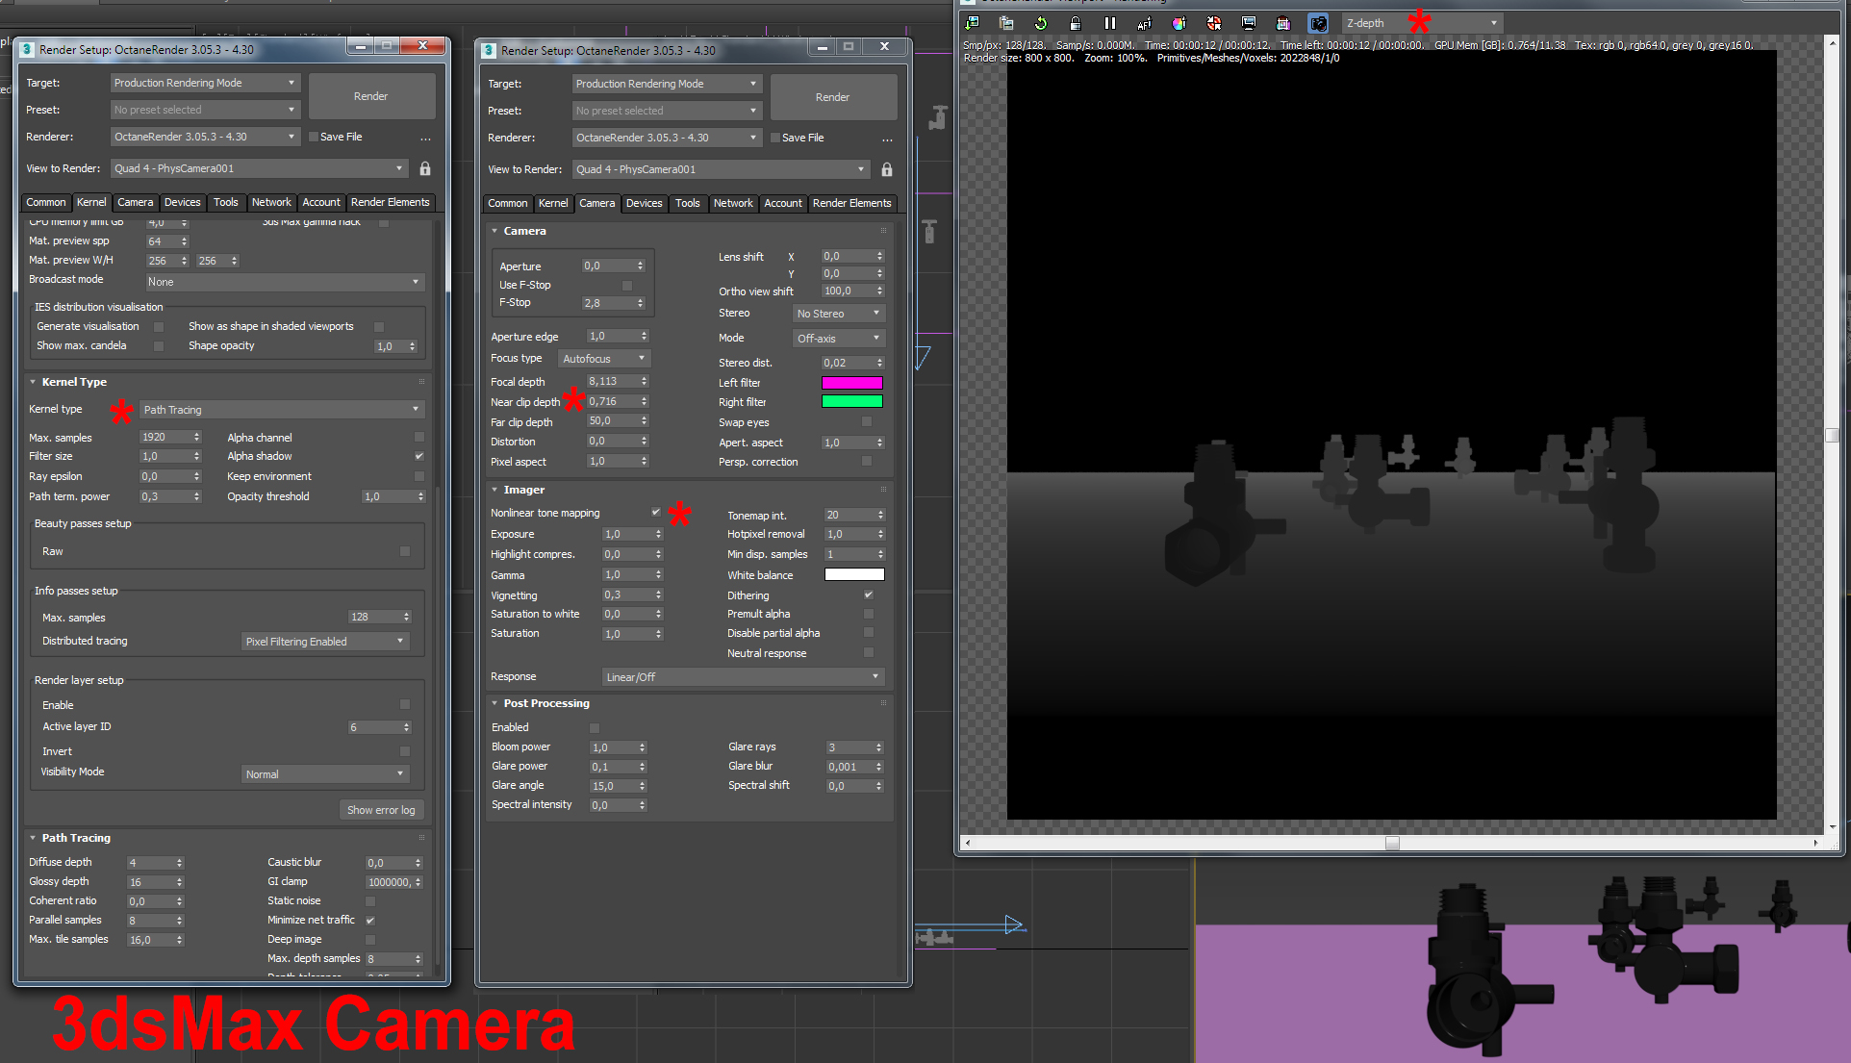Viewport: 1851px width, 1063px height.
Task: Check the Raw beauty pass option
Action: point(405,551)
